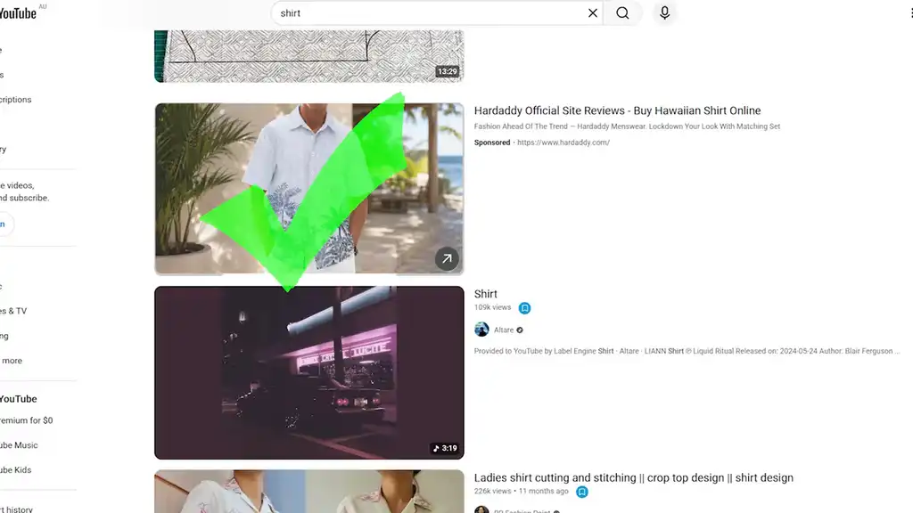
Task: Visit https://www.hardaddy.com/ link
Action: pyautogui.click(x=563, y=142)
